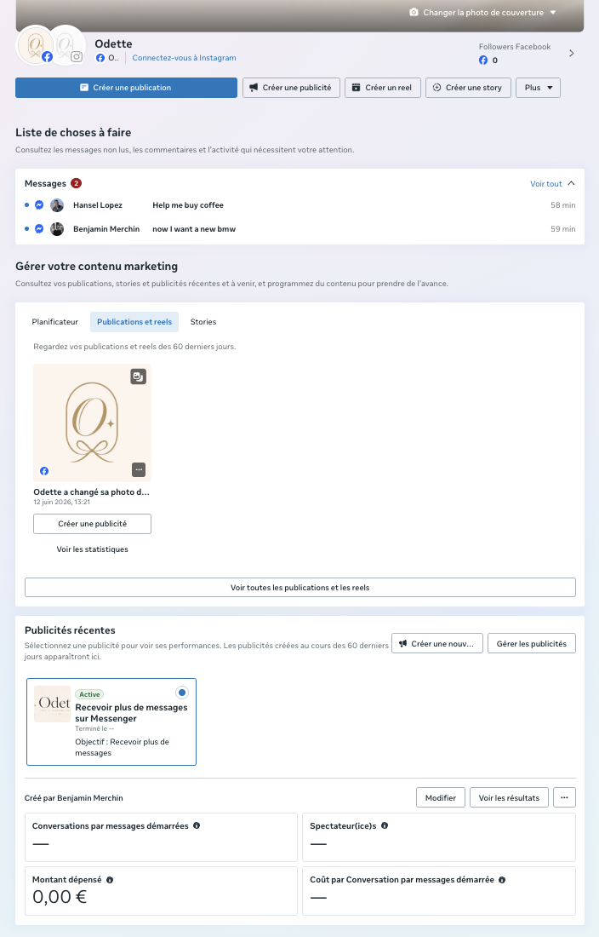Click Hansel Lopez's profile picture
The image size is (599, 937).
(x=57, y=205)
